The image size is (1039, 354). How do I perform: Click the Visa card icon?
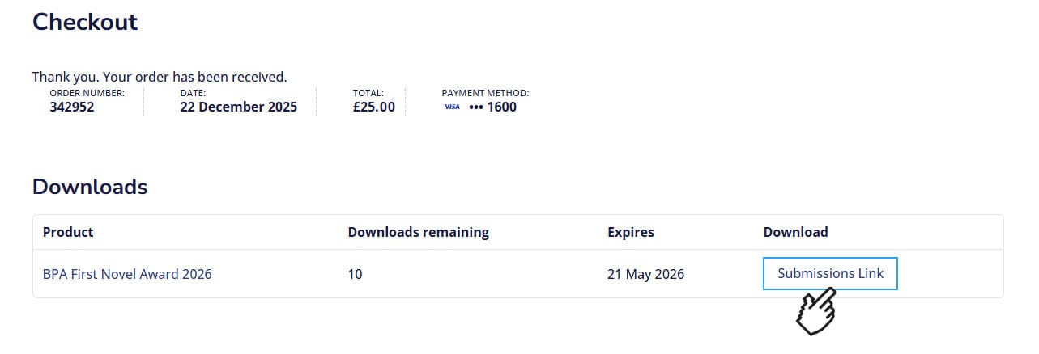pos(452,107)
